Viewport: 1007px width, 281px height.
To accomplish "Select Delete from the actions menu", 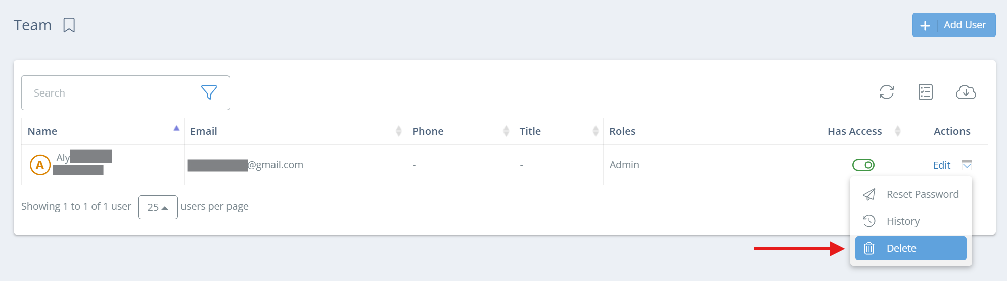I will (x=901, y=248).
